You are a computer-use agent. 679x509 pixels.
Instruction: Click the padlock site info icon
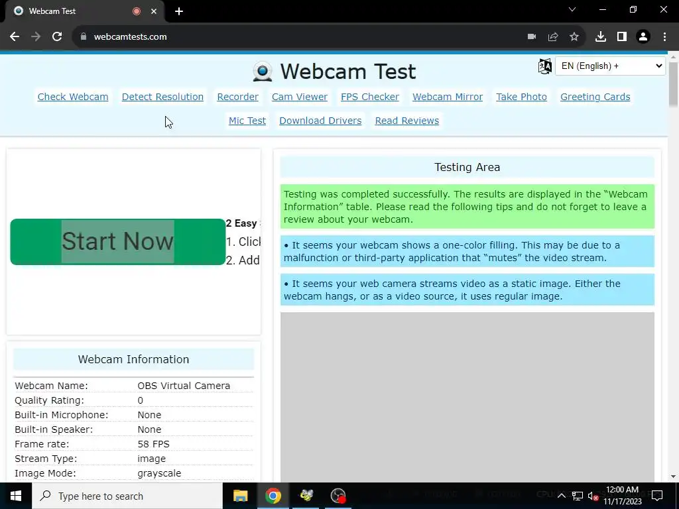point(84,37)
